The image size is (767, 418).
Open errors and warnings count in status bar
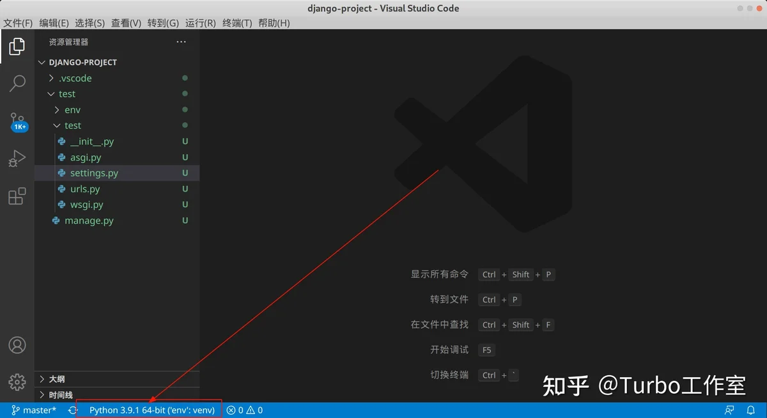[x=245, y=410]
